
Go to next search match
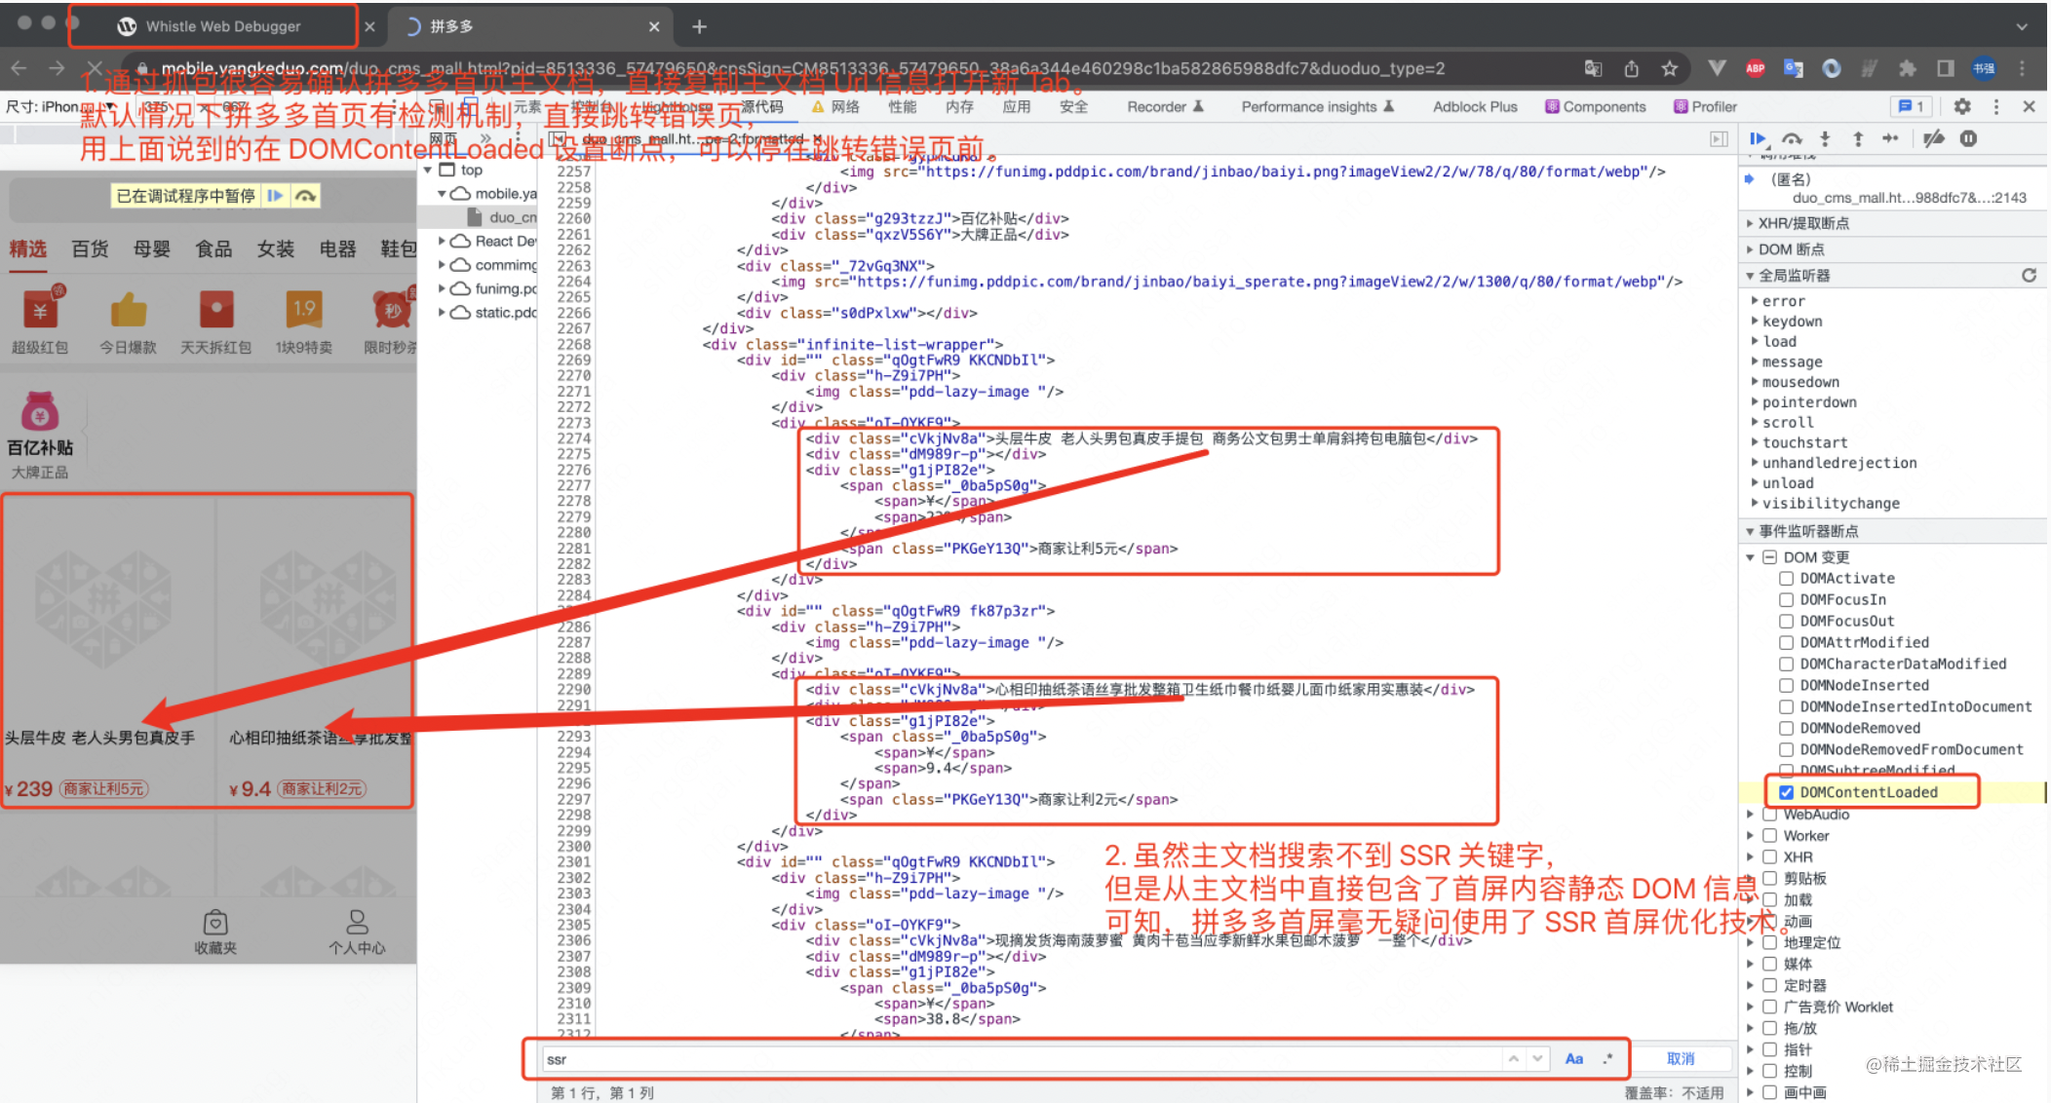pyautogui.click(x=1537, y=1058)
